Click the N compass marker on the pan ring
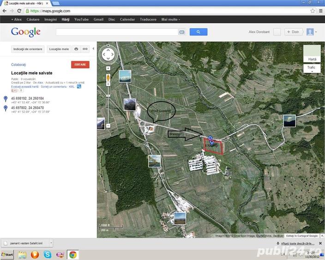The height and width of the screenshot is (260, 325). pos(108,45)
